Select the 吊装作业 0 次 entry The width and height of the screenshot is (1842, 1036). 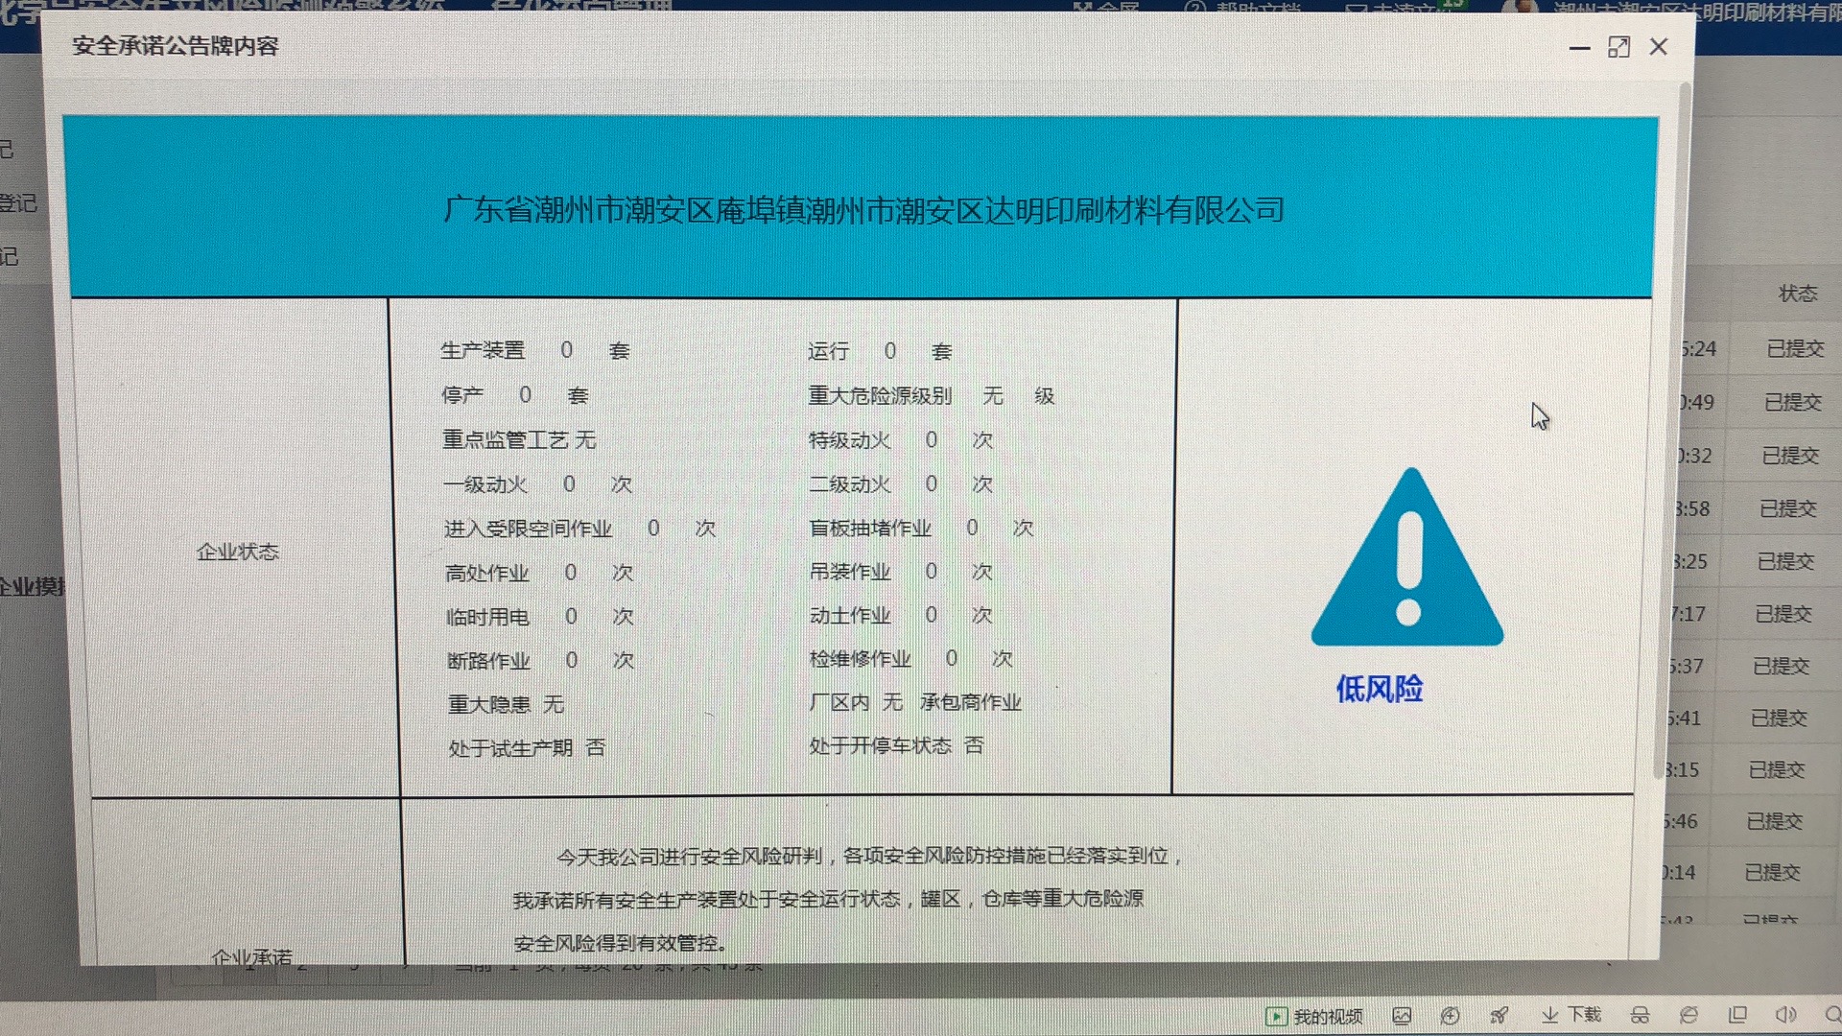[901, 572]
